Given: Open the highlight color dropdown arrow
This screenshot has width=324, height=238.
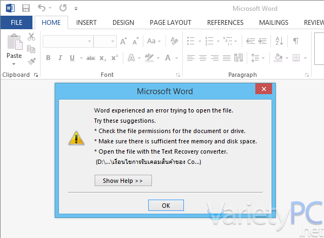Looking at the screenshot, I should pyautogui.click(x=158, y=58).
